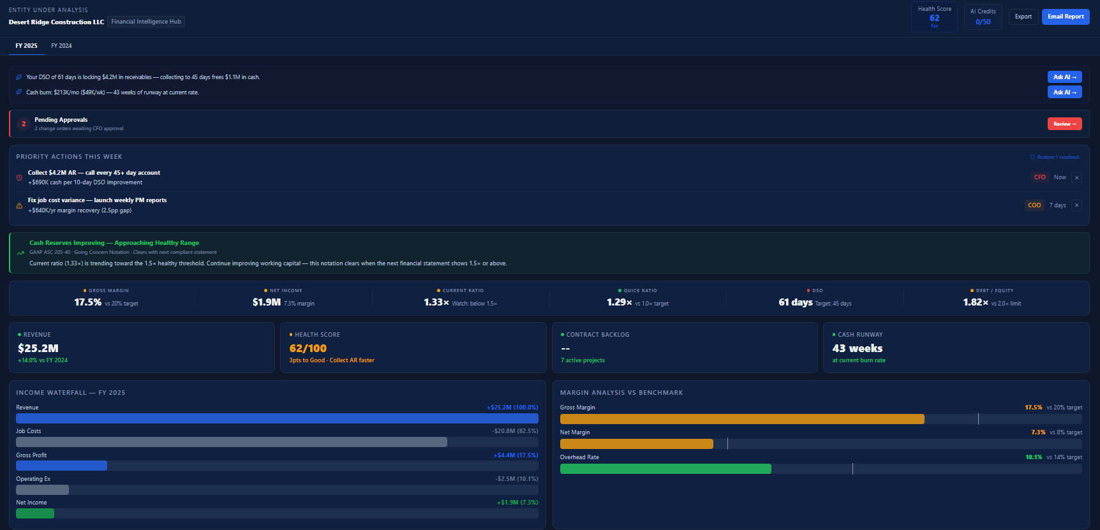
Task: Switch to the FY 2025 tab
Action: (26, 46)
